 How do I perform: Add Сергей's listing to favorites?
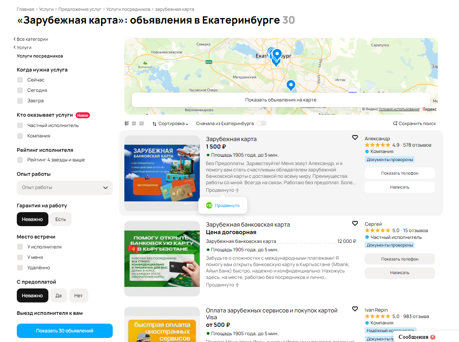point(355,223)
